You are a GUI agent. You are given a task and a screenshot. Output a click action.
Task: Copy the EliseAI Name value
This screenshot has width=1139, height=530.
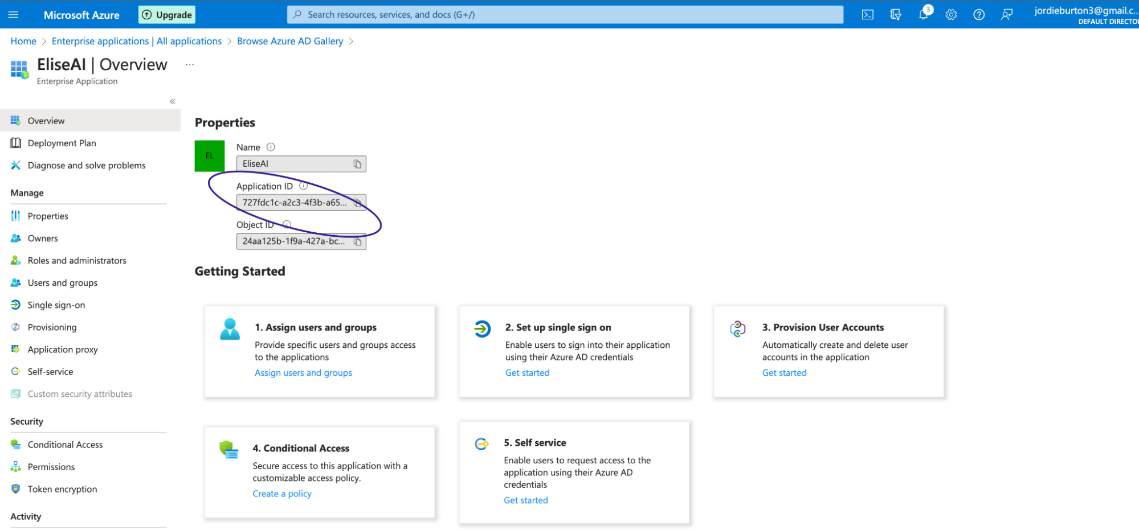coord(357,164)
